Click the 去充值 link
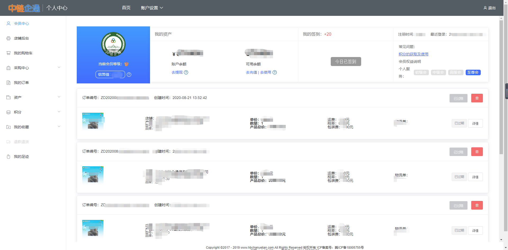Viewport: 508px width, 250px height. (251, 72)
